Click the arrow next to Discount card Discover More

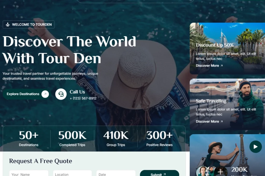click(222, 66)
